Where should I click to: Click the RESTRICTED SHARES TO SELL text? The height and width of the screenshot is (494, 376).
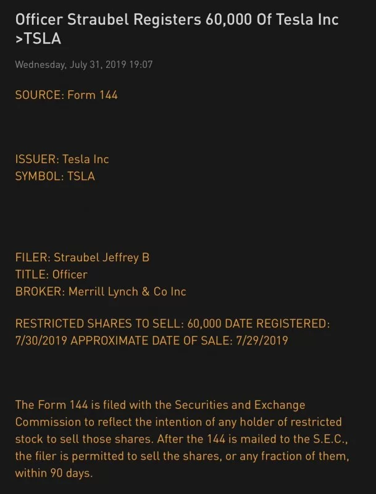[93, 324]
